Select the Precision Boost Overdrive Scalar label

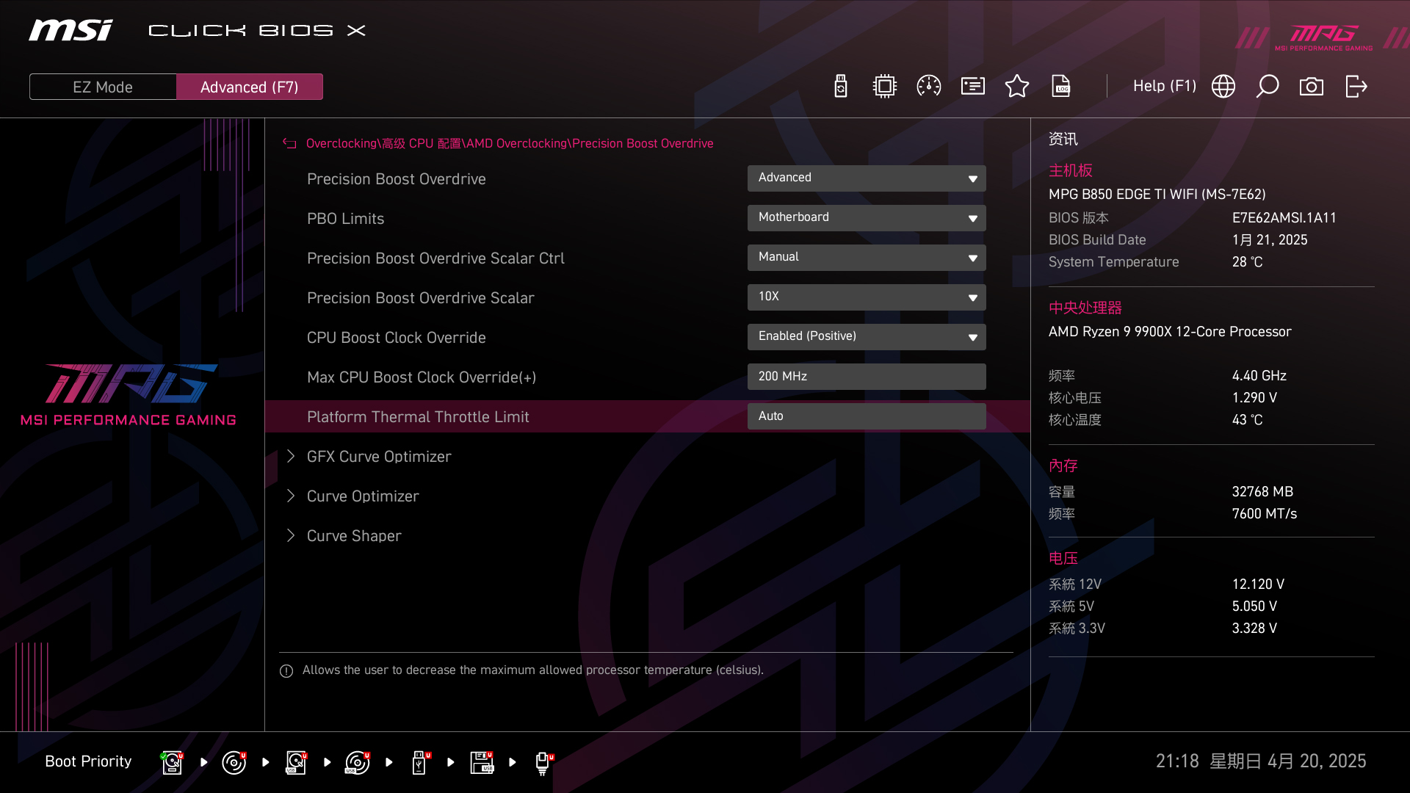coord(421,298)
